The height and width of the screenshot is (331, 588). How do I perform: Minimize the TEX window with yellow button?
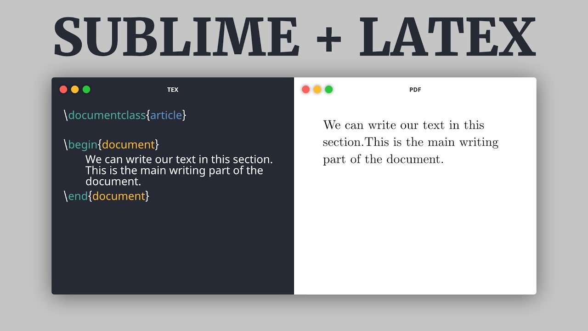point(75,90)
